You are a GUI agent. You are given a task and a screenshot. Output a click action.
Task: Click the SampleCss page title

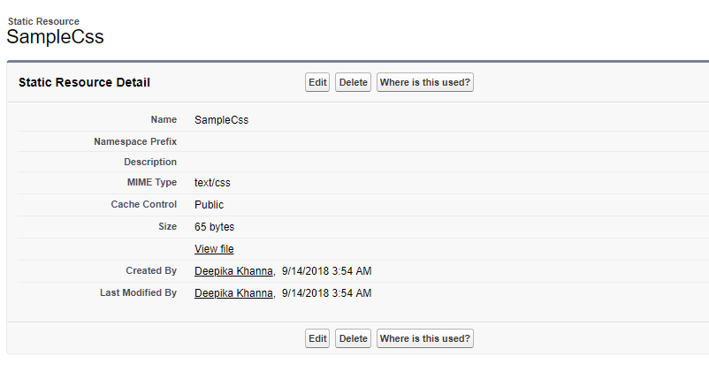[x=55, y=37]
